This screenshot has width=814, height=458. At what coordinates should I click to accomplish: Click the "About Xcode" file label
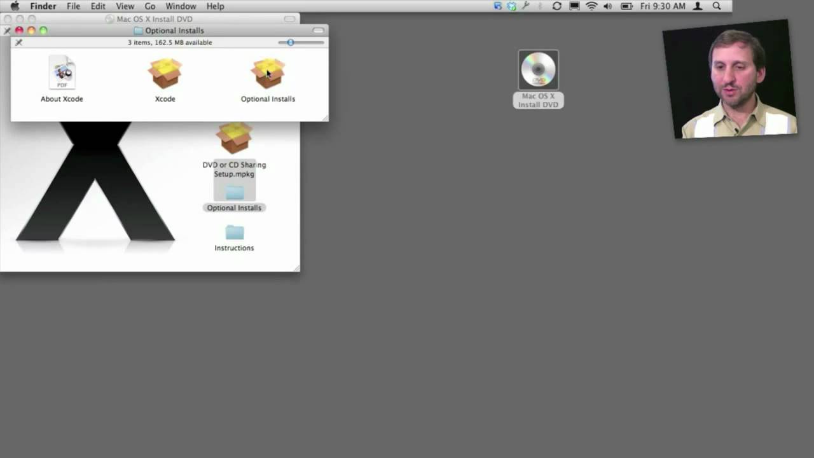[x=62, y=99]
